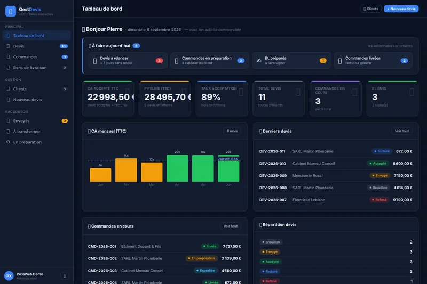Screen dimensions: 427x284
Task: Click the À transformer shortcut icon
Action: tap(8, 131)
